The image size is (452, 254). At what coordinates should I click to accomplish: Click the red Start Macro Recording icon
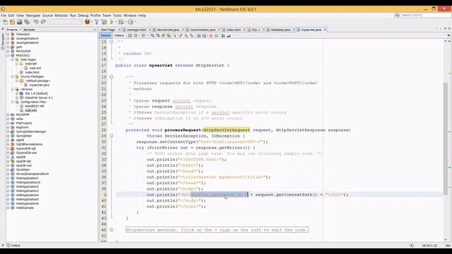pos(210,36)
